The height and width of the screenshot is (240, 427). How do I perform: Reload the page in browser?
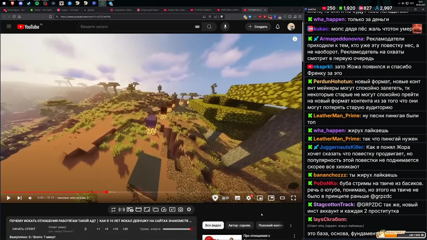tap(14, 17)
